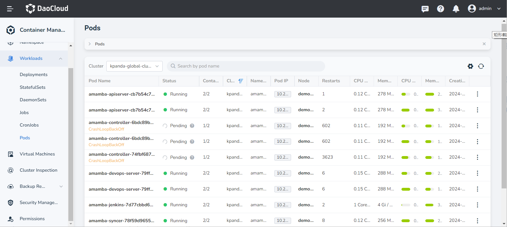This screenshot has height=227, width=507.
Task: Open the first amamba-apiserver pod link
Action: click(x=121, y=94)
